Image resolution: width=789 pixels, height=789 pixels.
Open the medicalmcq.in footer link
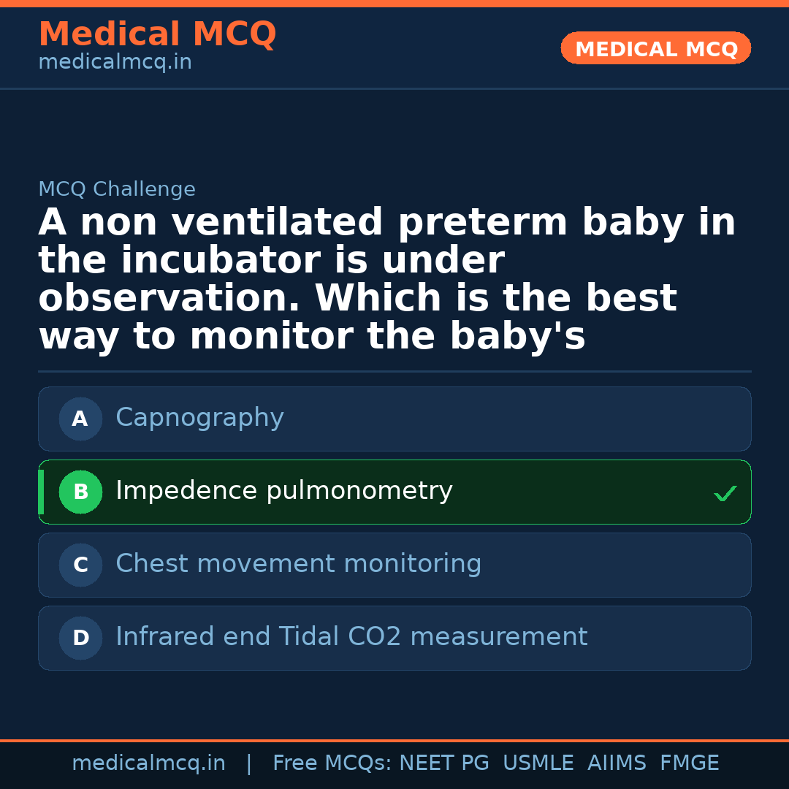(148, 763)
